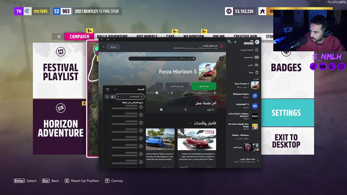The height and width of the screenshot is (195, 347).
Task: Click the TikTok icon in stream overlay
Action: (313, 66)
